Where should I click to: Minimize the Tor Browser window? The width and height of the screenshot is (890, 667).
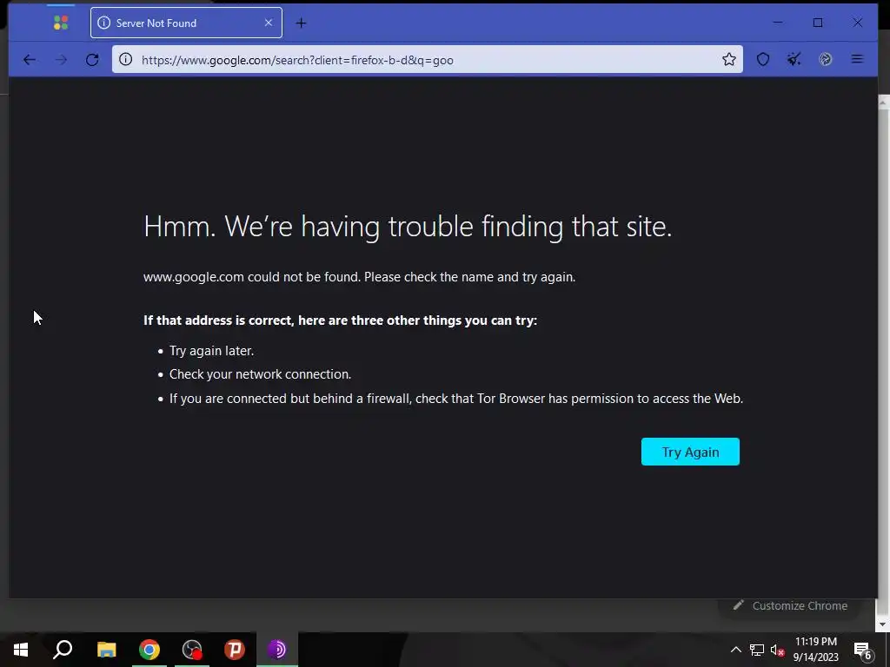(x=778, y=23)
